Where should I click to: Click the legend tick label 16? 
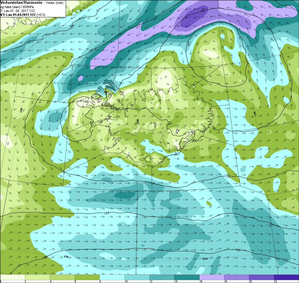201,281
